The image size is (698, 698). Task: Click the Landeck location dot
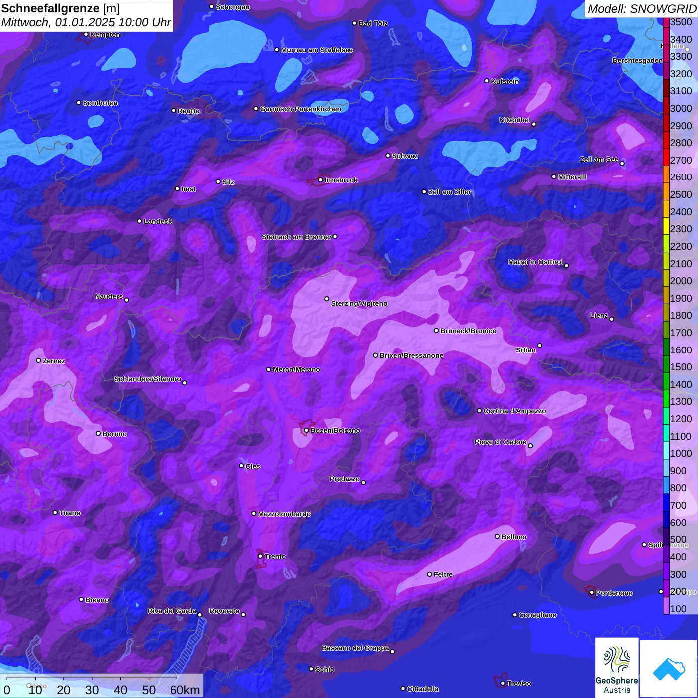pyautogui.click(x=139, y=221)
